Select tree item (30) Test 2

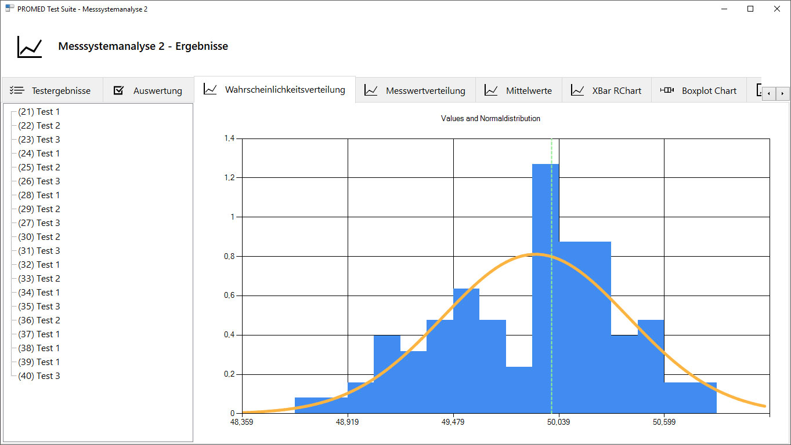click(39, 237)
